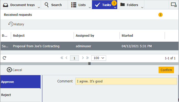This screenshot has width=179, height=102.
Task: Open the window layout icon at top right
Action: coord(173,5)
